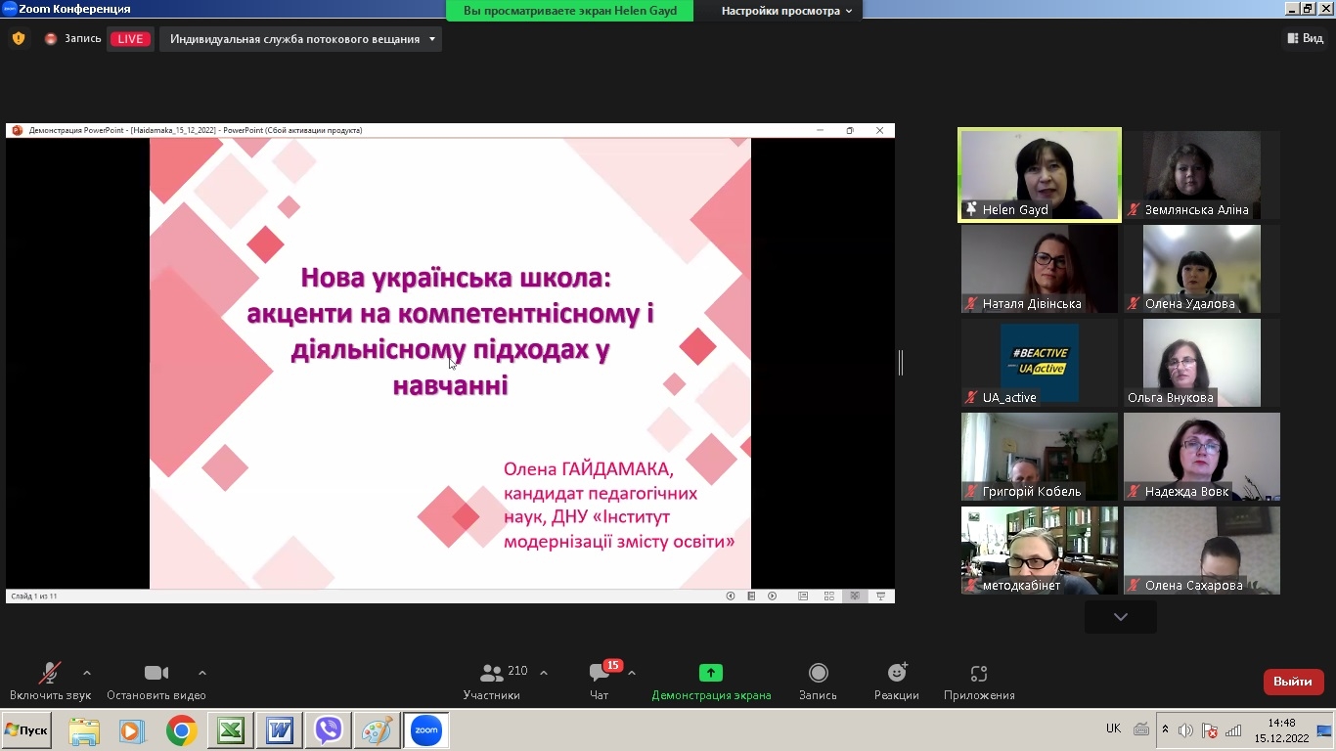Select Helen Gayd video thumbnail

click(x=1040, y=175)
